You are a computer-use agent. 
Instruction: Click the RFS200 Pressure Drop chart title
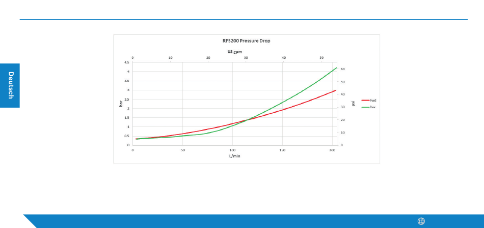click(x=246, y=41)
